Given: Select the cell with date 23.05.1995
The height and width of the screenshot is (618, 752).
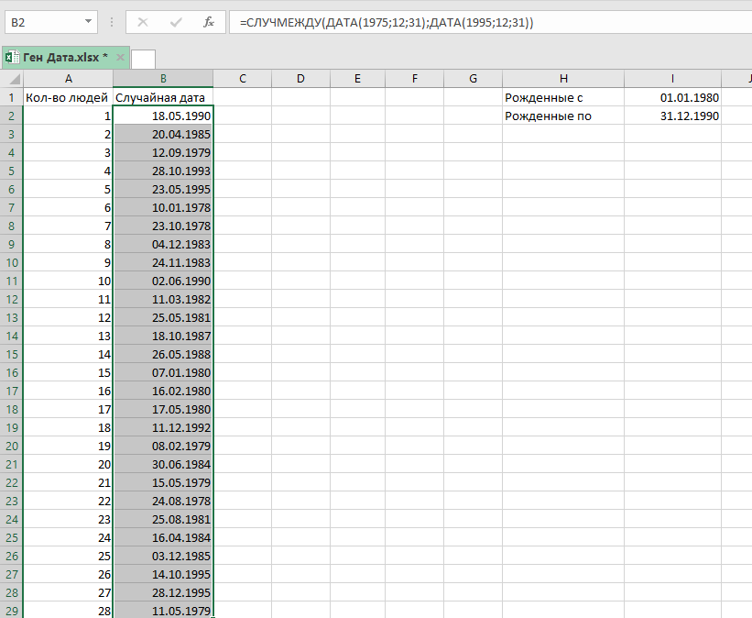Looking at the screenshot, I should coord(163,189).
